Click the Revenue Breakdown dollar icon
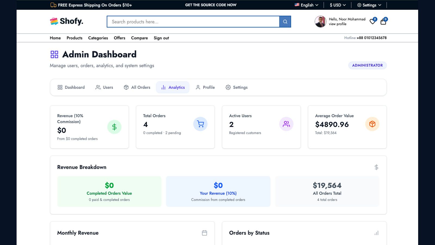This screenshot has width=435, height=245. (x=376, y=167)
